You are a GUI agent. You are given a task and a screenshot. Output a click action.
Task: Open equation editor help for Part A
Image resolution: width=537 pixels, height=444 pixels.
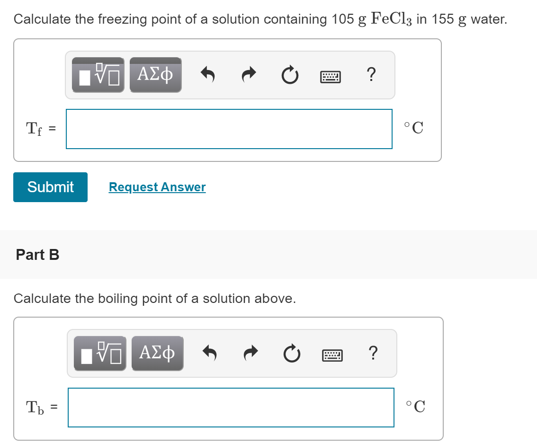[x=372, y=74]
